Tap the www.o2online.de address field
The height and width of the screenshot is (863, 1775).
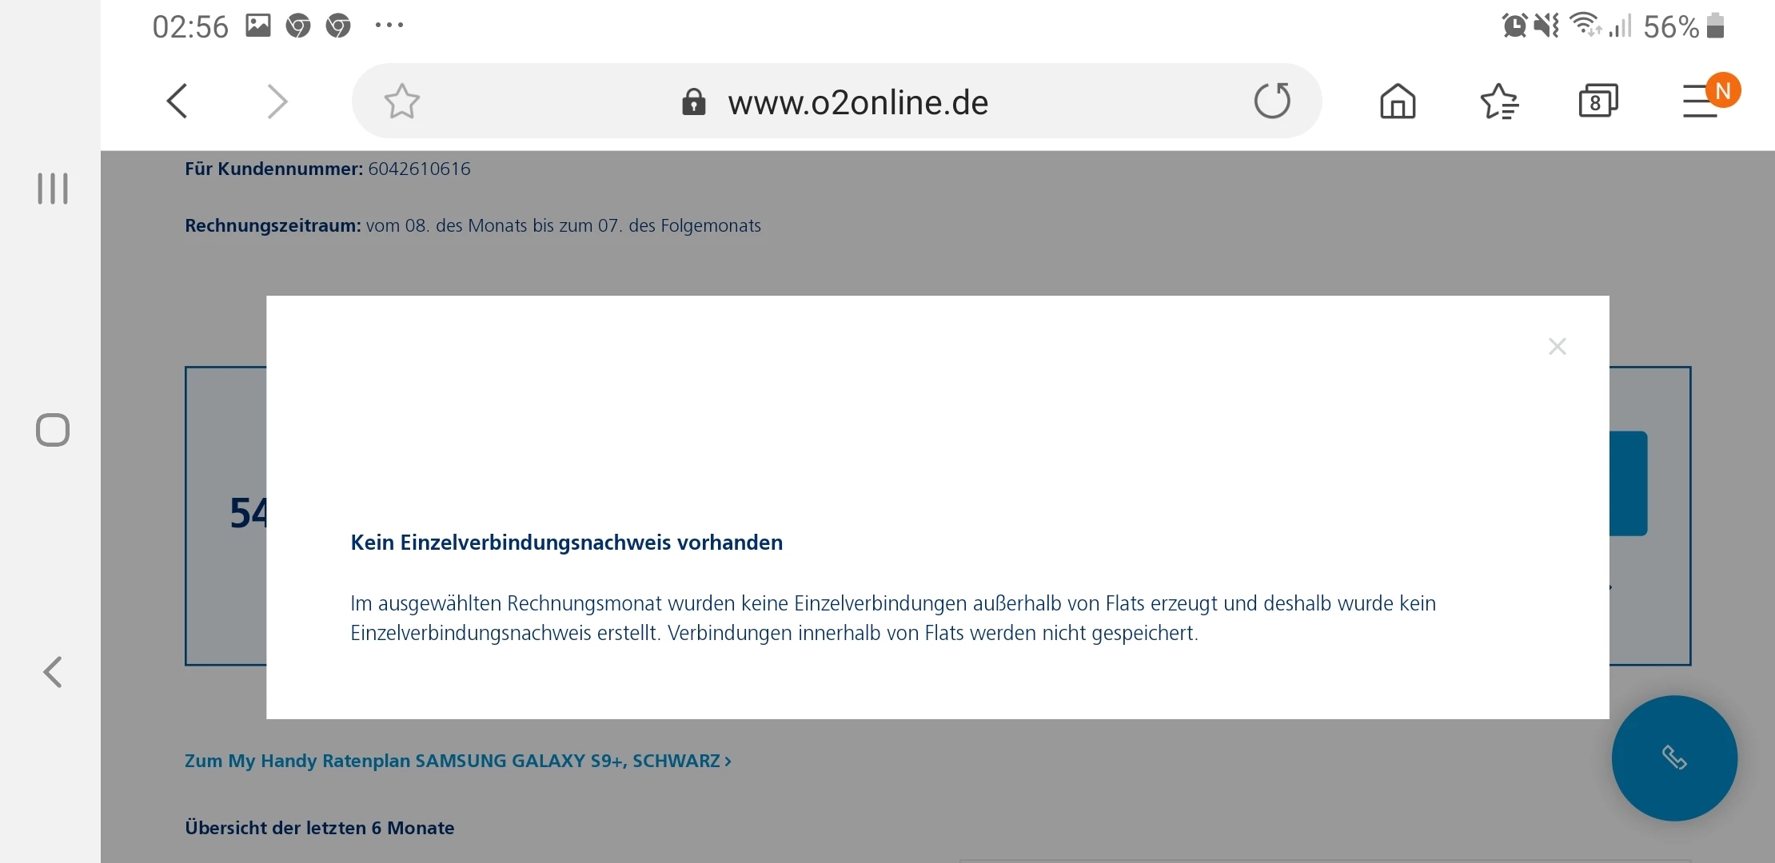pos(858,102)
